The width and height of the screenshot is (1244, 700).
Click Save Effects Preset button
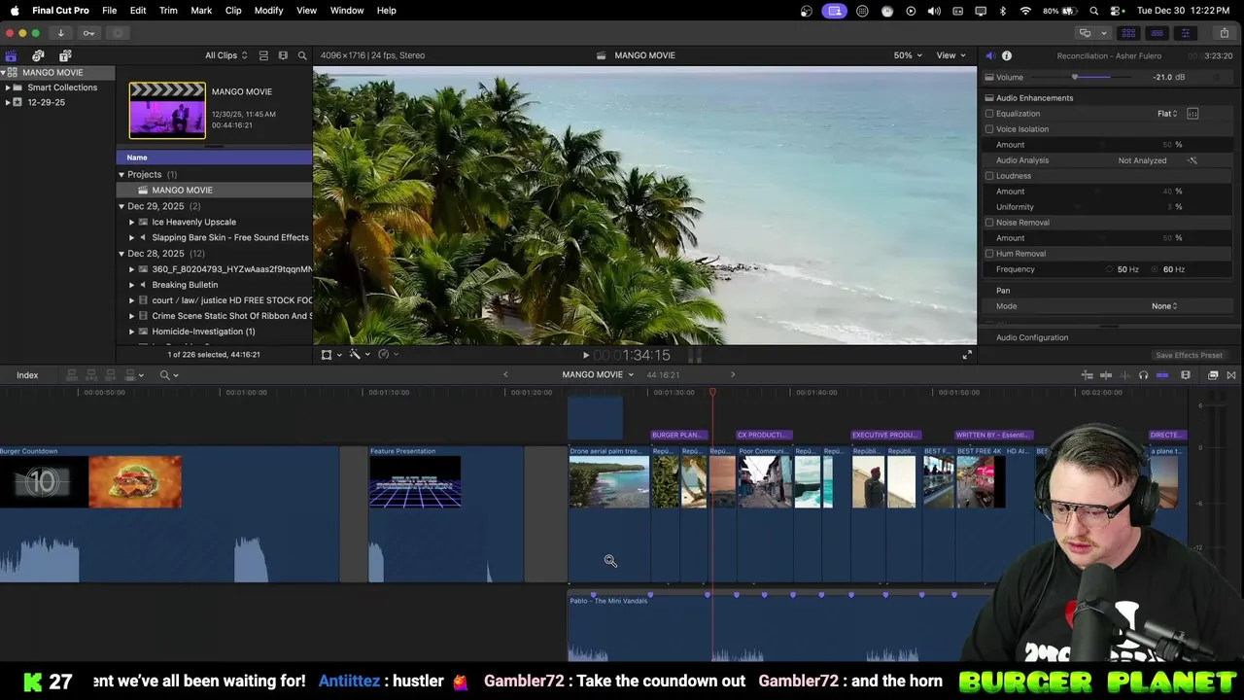(1189, 356)
